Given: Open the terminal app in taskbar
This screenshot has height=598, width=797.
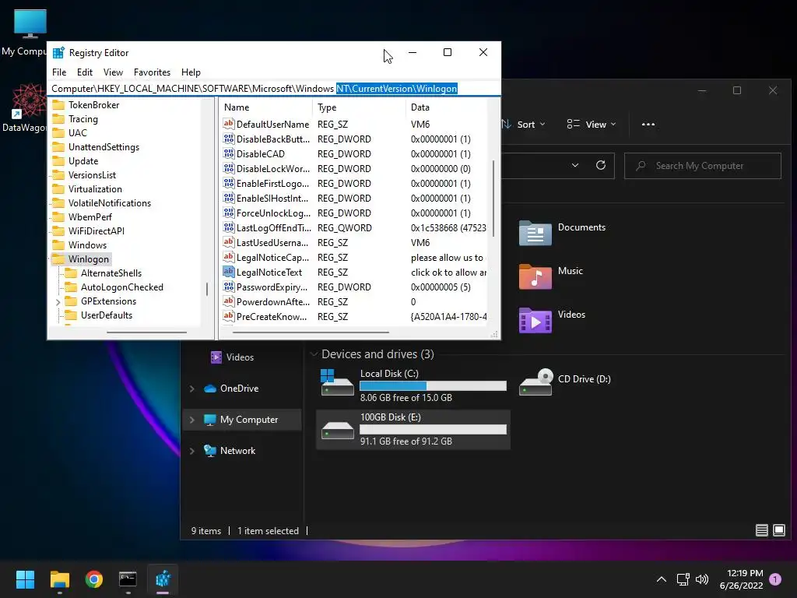Looking at the screenshot, I should pyautogui.click(x=128, y=579).
